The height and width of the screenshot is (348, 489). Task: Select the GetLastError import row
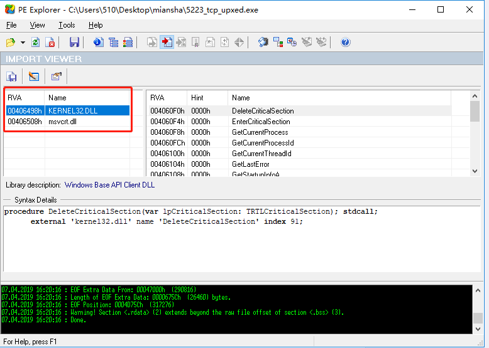[300, 164]
